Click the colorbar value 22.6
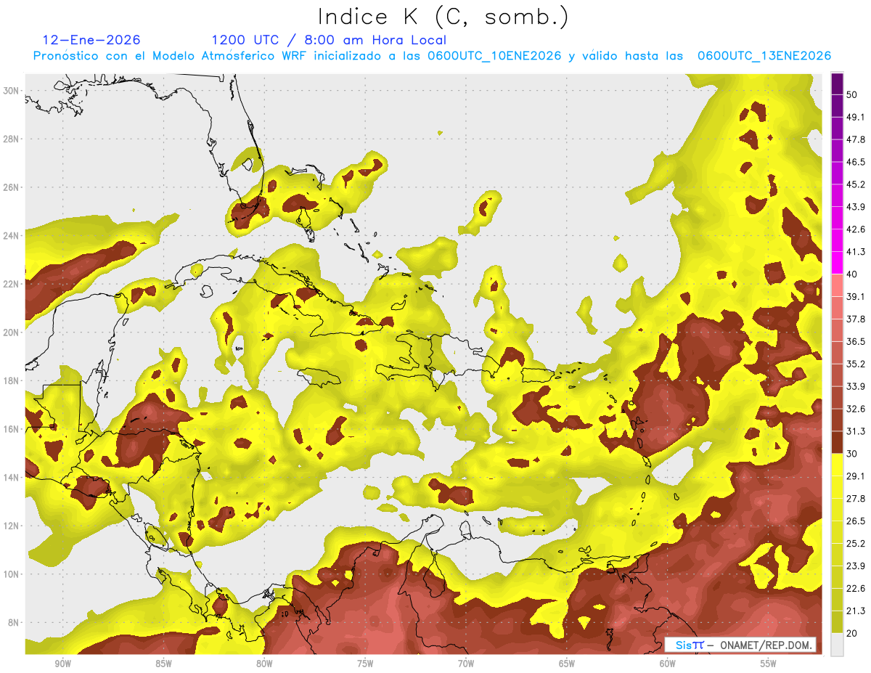This screenshot has height=673, width=871. point(855,589)
